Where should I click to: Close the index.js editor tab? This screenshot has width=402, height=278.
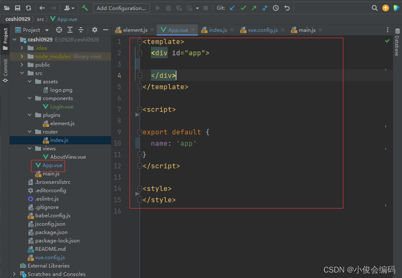tap(233, 30)
